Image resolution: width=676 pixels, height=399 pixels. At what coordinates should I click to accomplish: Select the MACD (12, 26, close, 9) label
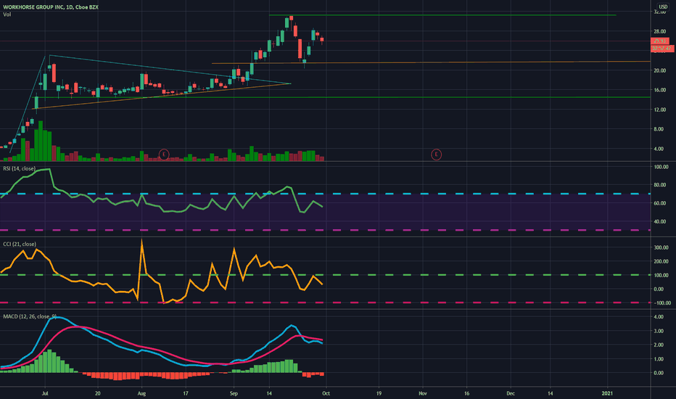tap(29, 316)
